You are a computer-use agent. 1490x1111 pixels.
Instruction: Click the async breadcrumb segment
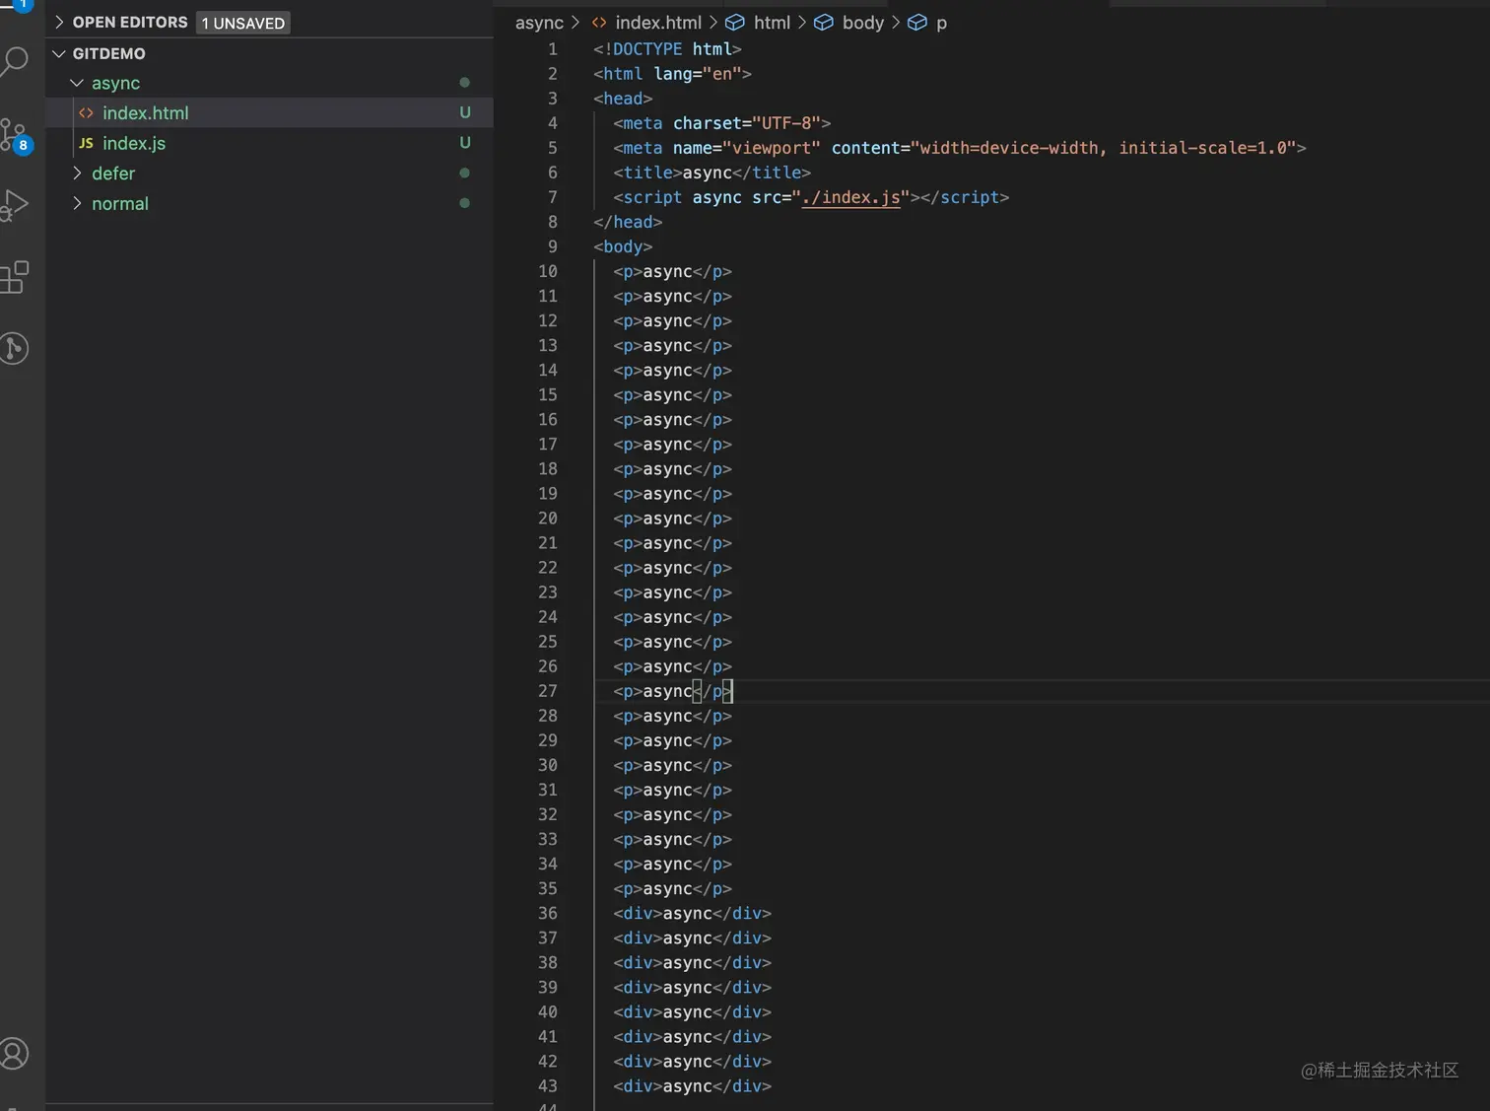click(x=539, y=23)
